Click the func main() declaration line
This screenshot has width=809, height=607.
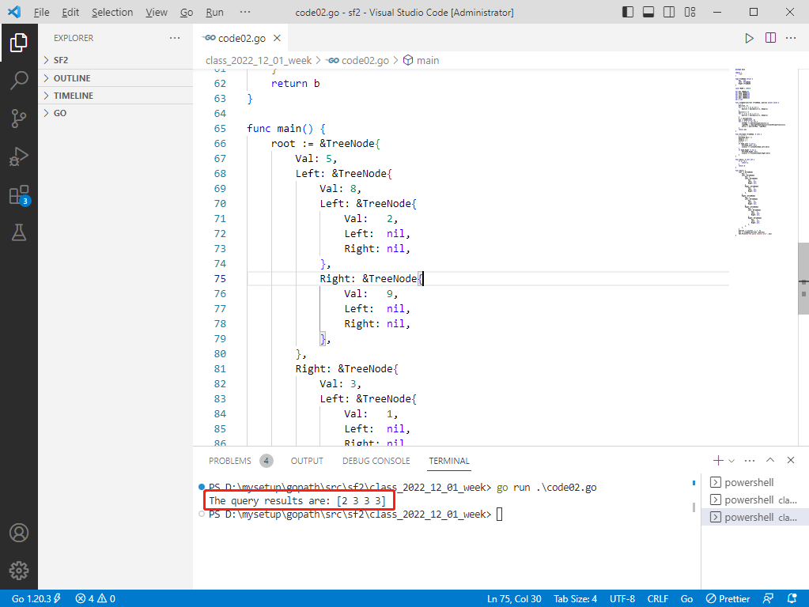[x=285, y=128]
